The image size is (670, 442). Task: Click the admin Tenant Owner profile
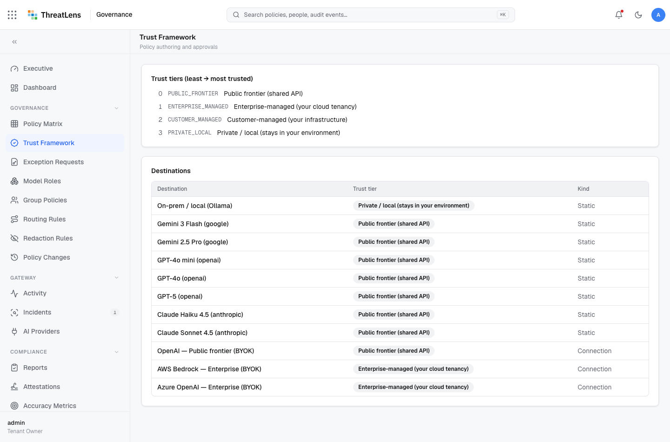point(25,427)
